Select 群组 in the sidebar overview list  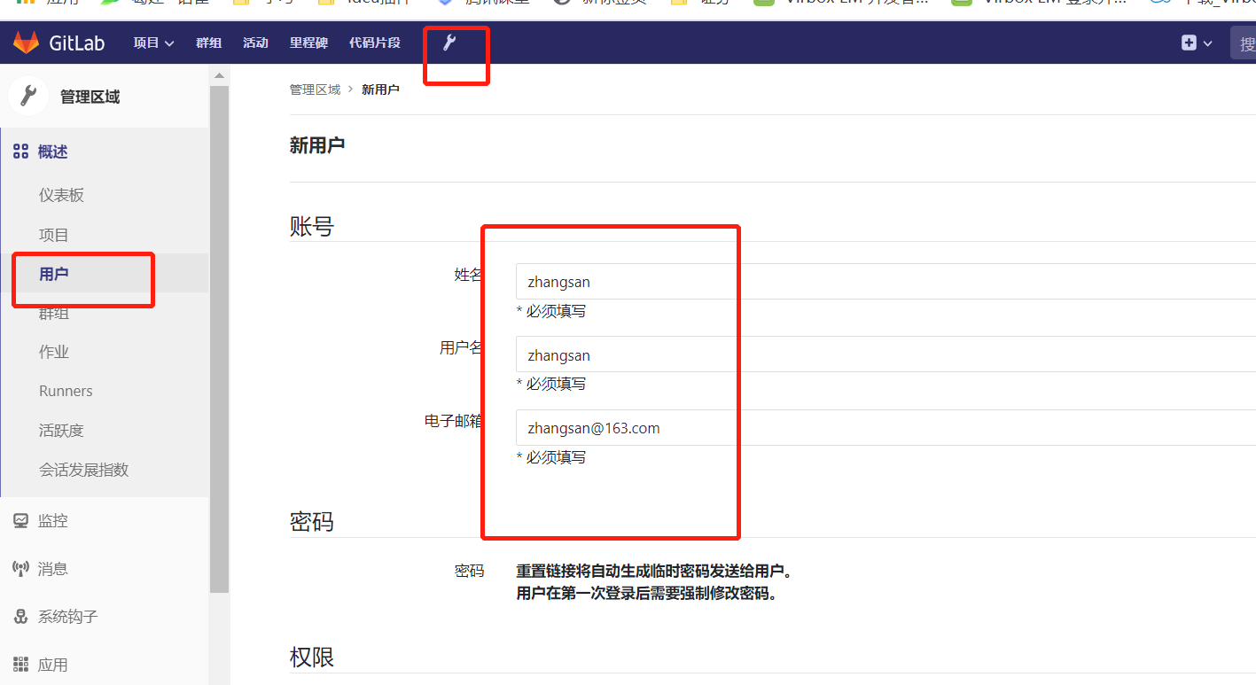tap(54, 314)
